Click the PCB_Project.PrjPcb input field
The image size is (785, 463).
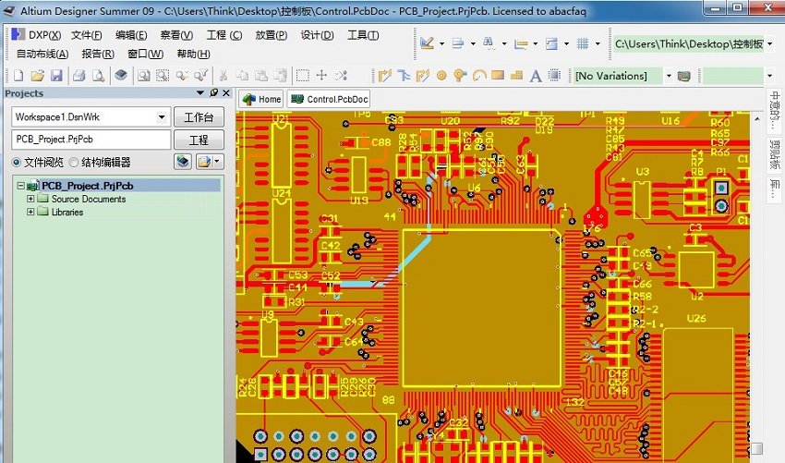91,140
